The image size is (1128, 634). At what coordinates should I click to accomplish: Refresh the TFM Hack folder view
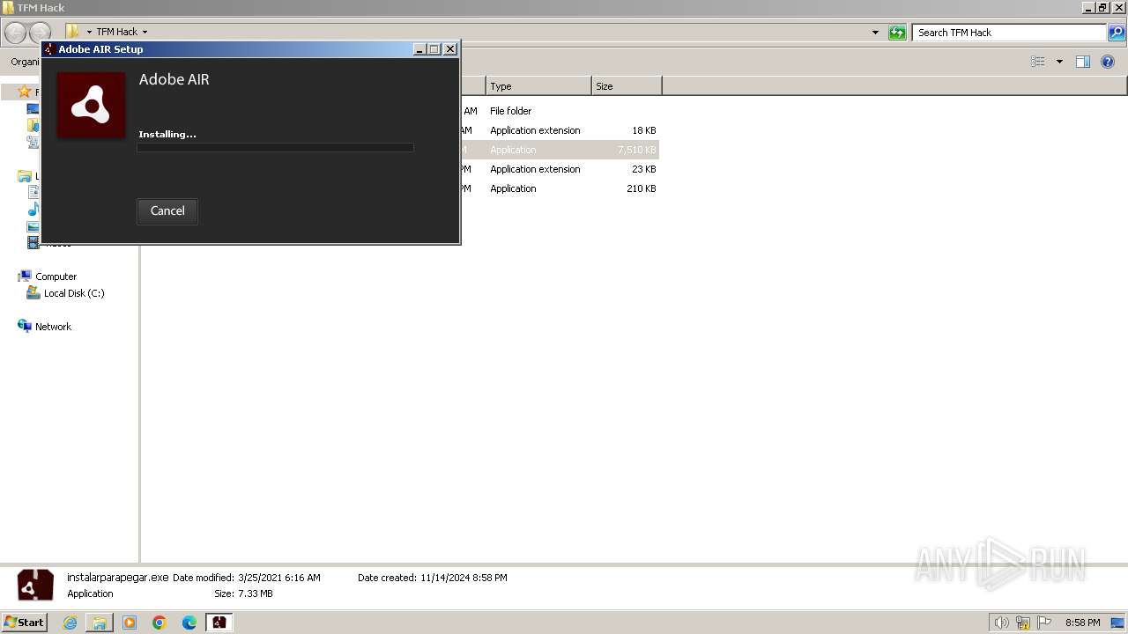(897, 33)
